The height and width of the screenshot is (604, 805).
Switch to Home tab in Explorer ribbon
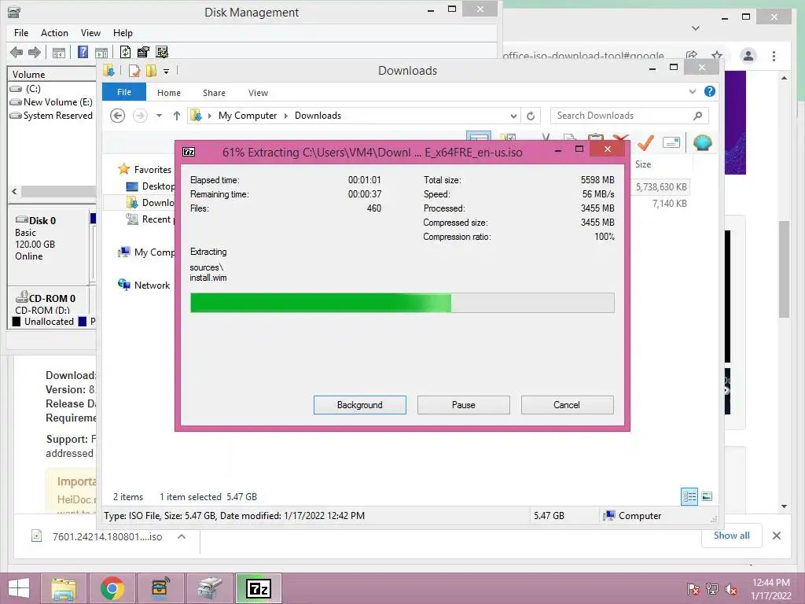169,93
